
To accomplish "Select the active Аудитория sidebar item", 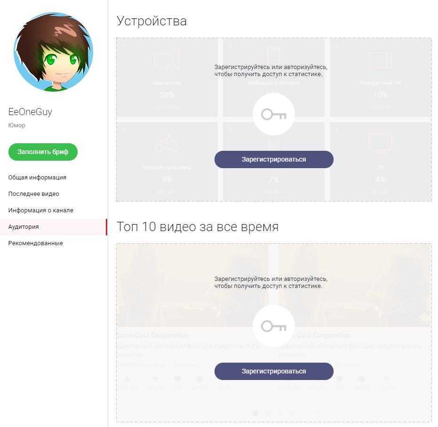I will (x=53, y=227).
